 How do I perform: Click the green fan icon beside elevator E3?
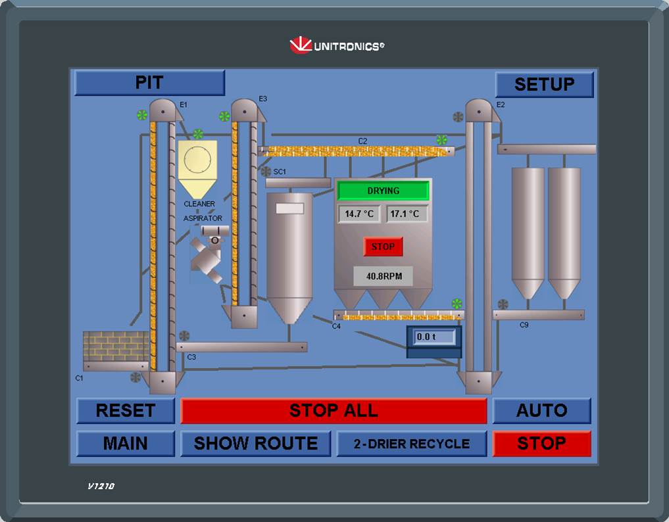[224, 116]
